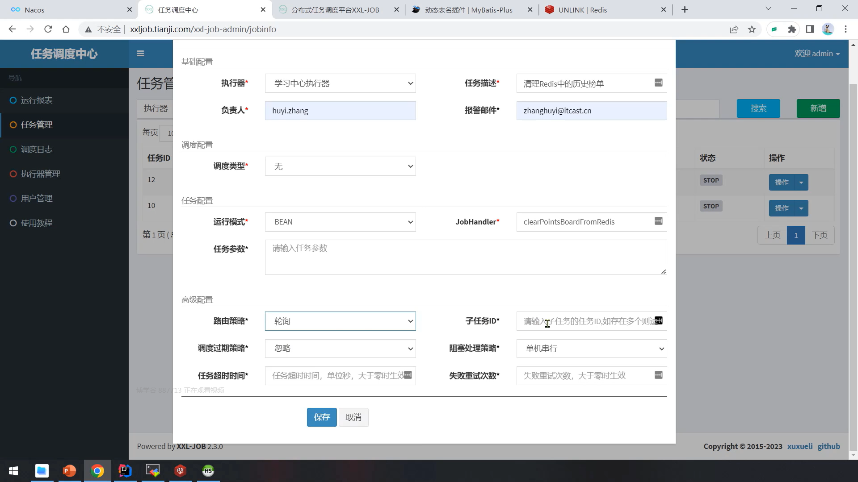The image size is (858, 482).
Task: Expand the 调度类型 dropdown
Action: pos(340,166)
